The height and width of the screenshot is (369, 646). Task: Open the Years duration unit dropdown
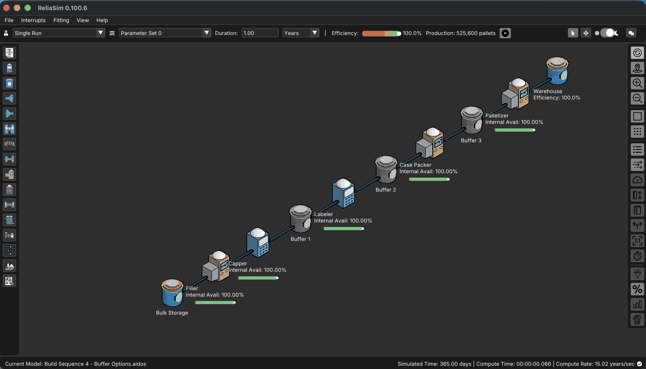point(301,33)
